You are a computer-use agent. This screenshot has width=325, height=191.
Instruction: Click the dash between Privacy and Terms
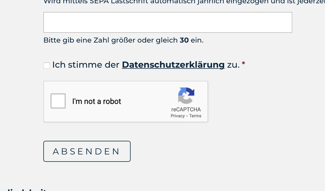(187, 116)
